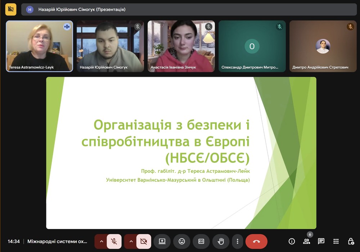Toggle closed captions

pos(201,242)
